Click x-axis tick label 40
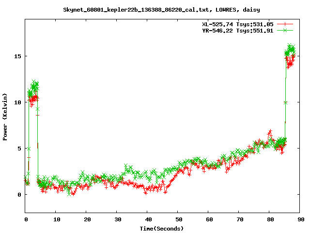Image resolution: width=310 pixels, height=233 pixels. [x=148, y=219]
